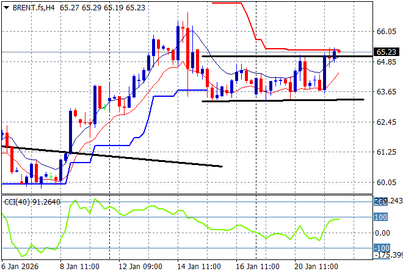
Task: Select the 60.05 price axis label
Action: (387, 182)
